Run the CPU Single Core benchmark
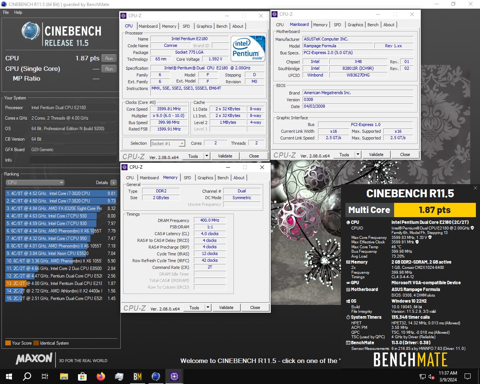The height and width of the screenshot is (384, 480). tap(109, 69)
